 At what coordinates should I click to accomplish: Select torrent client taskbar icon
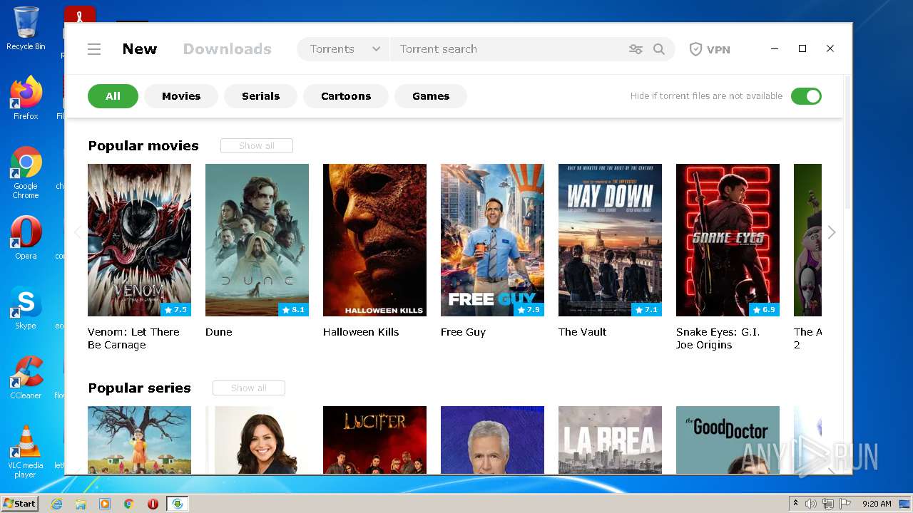pyautogui.click(x=177, y=504)
